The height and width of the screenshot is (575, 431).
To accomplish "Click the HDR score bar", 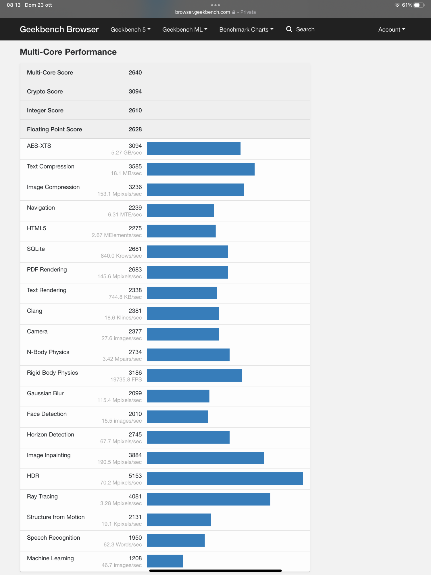I will point(225,479).
